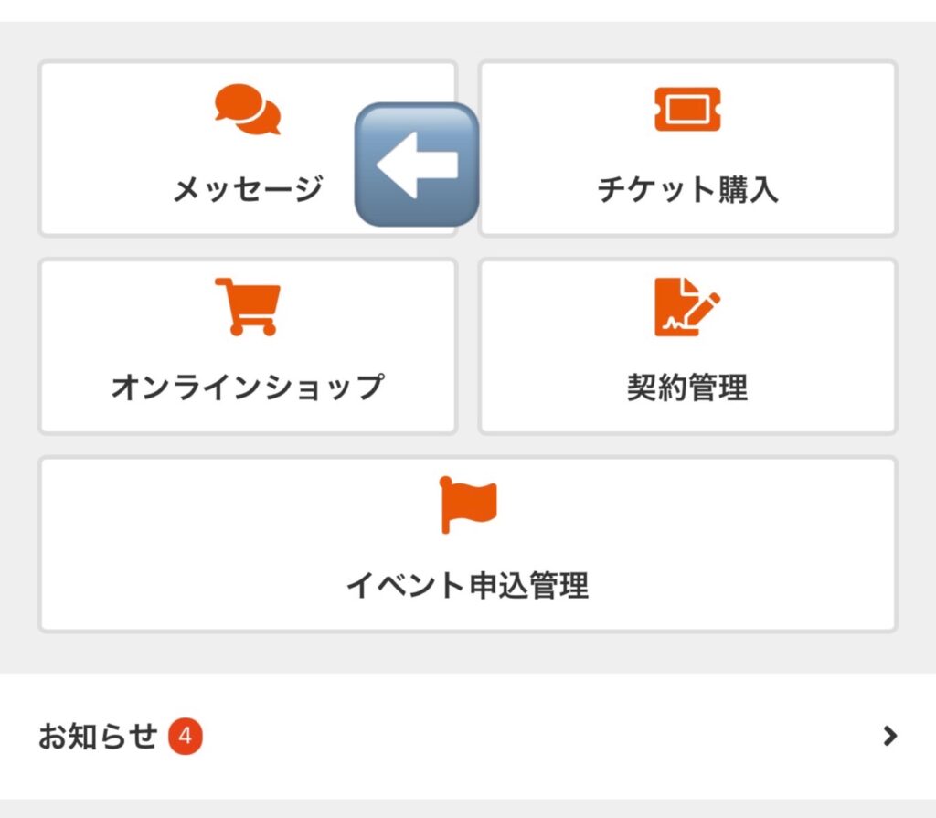Open the イベント申込管理 text label

tap(468, 585)
